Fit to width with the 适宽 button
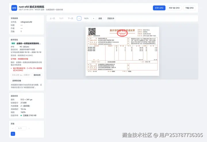The image size is (207, 142). 100,18
